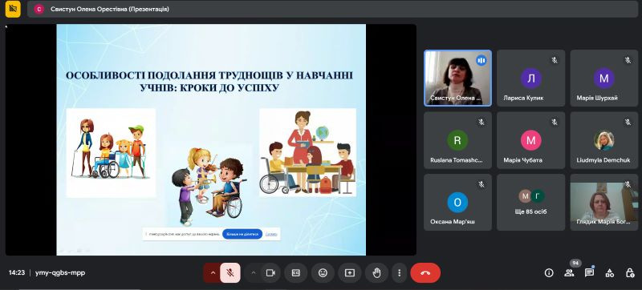Leave the call with red button

pyautogui.click(x=425, y=273)
